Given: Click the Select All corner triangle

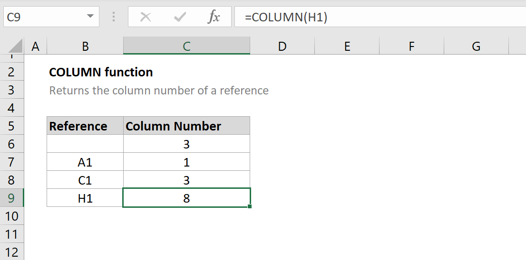Looking at the screenshot, I should [14, 46].
